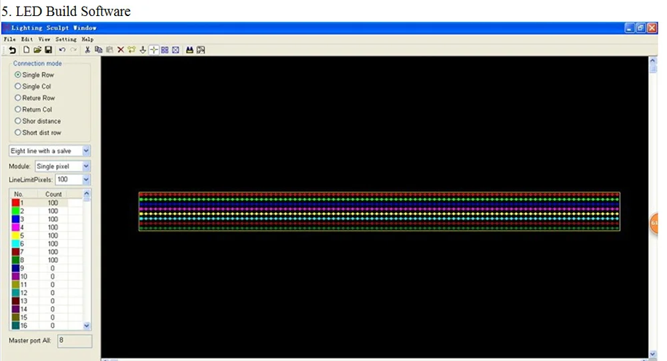Save project with floppy disk icon

point(49,50)
